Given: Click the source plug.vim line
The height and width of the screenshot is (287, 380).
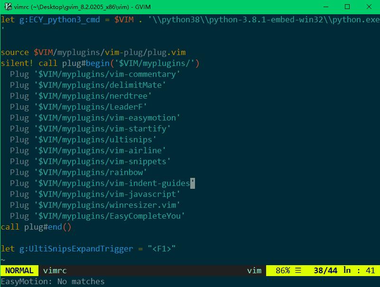Looking at the screenshot, I should point(93,52).
